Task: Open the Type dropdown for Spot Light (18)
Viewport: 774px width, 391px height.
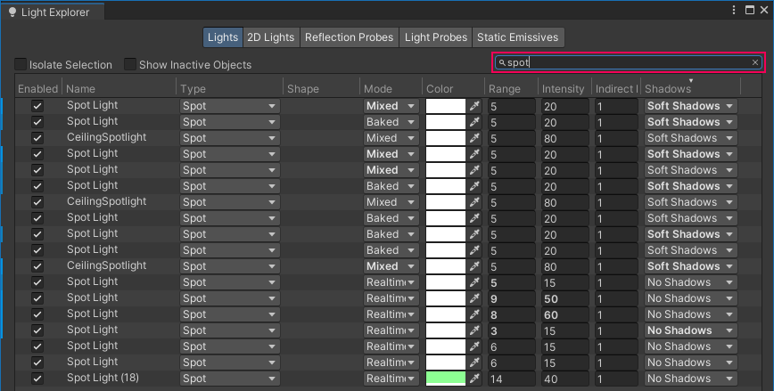Action: pos(229,379)
